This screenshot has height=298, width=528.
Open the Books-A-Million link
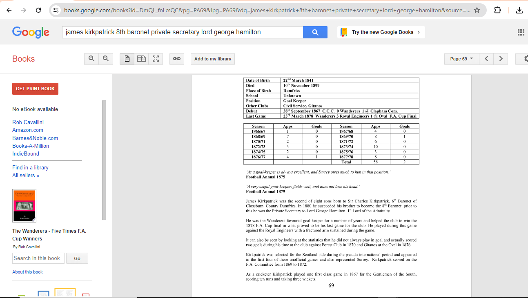31,146
